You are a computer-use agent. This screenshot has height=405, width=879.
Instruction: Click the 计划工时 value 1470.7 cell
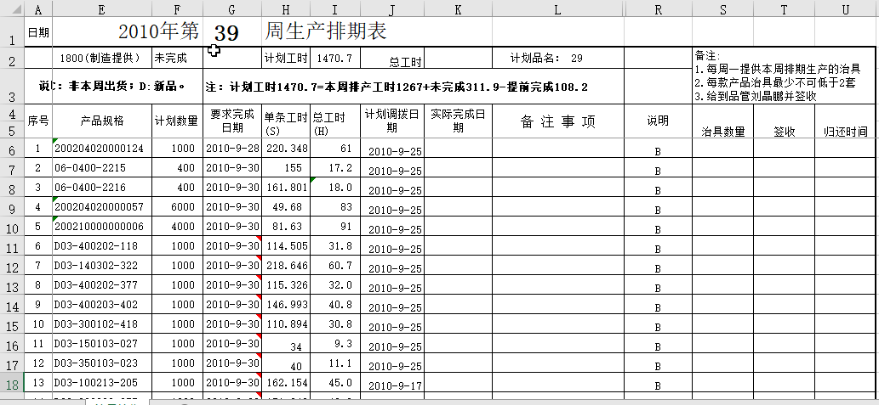tap(334, 59)
